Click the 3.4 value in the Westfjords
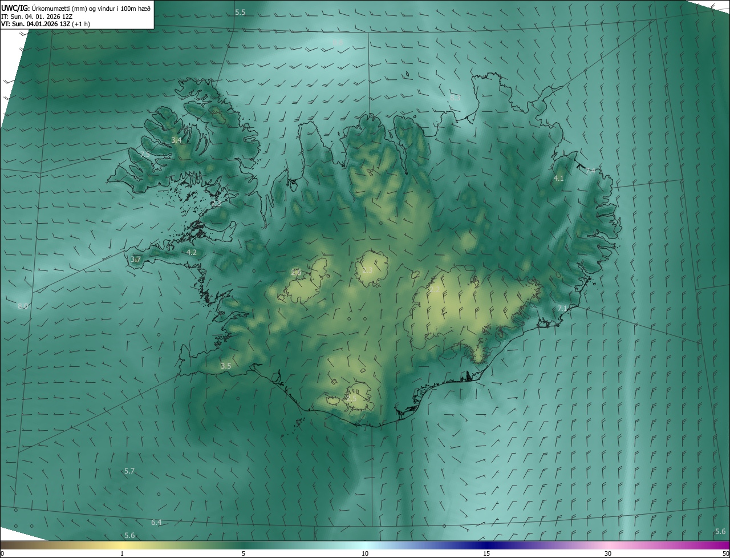730x558 pixels. point(176,140)
